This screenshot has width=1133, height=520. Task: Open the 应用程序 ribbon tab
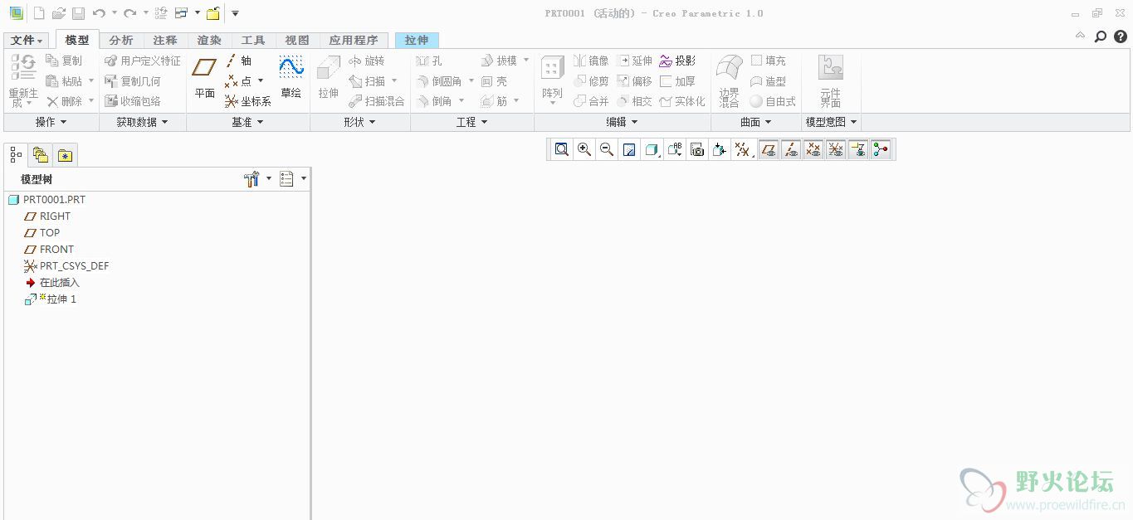[x=354, y=40]
